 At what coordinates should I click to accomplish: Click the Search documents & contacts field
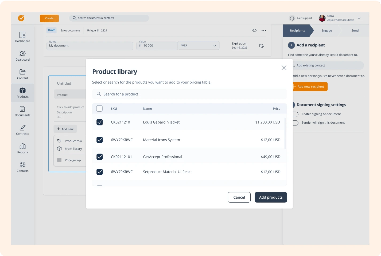click(109, 18)
